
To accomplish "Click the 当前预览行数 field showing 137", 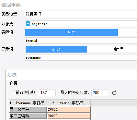I will [x=47, y=93].
